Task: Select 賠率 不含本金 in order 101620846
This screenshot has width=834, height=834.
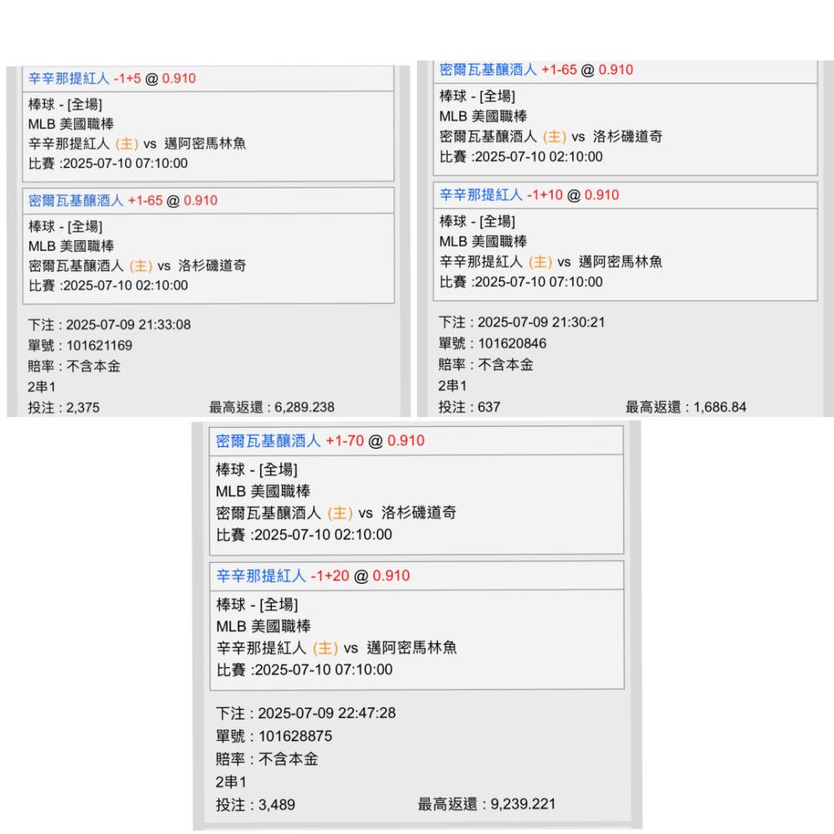Action: pyautogui.click(x=485, y=365)
